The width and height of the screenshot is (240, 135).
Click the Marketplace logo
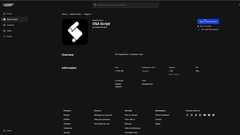(8, 5)
